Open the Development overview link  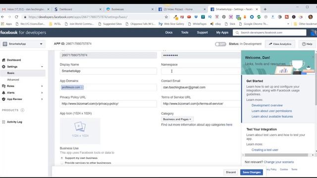point(267,105)
